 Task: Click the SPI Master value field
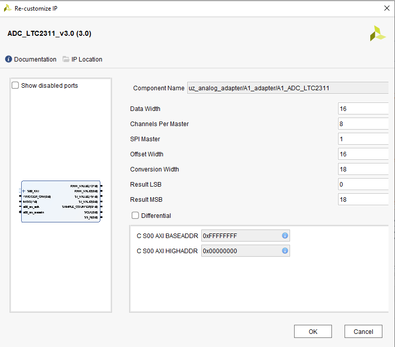tap(363, 139)
